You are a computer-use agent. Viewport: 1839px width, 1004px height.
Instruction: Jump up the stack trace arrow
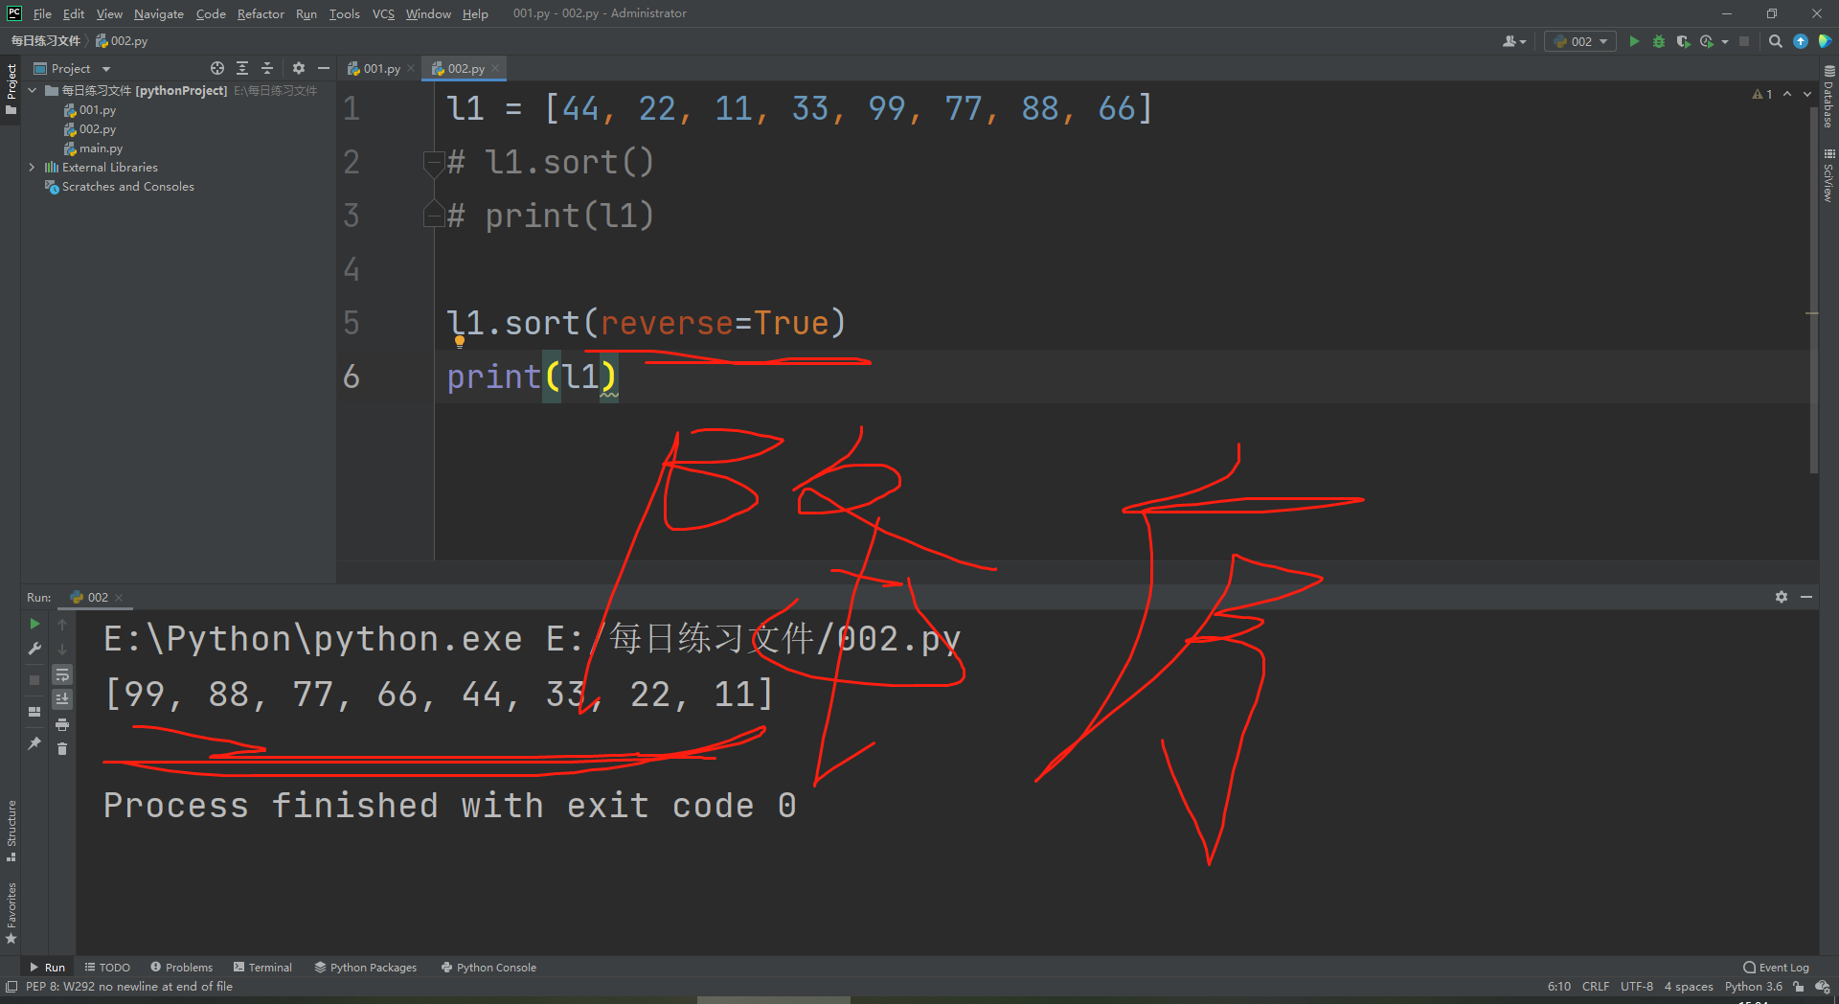pos(62,624)
